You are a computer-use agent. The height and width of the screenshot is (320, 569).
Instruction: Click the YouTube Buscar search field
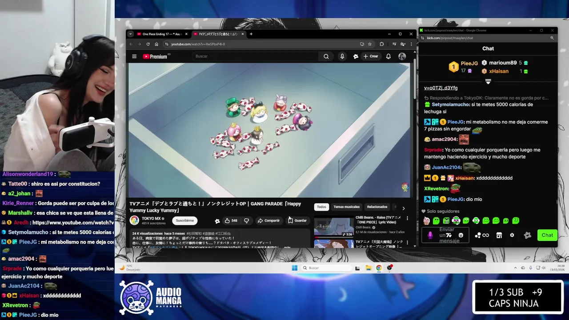pyautogui.click(x=256, y=56)
